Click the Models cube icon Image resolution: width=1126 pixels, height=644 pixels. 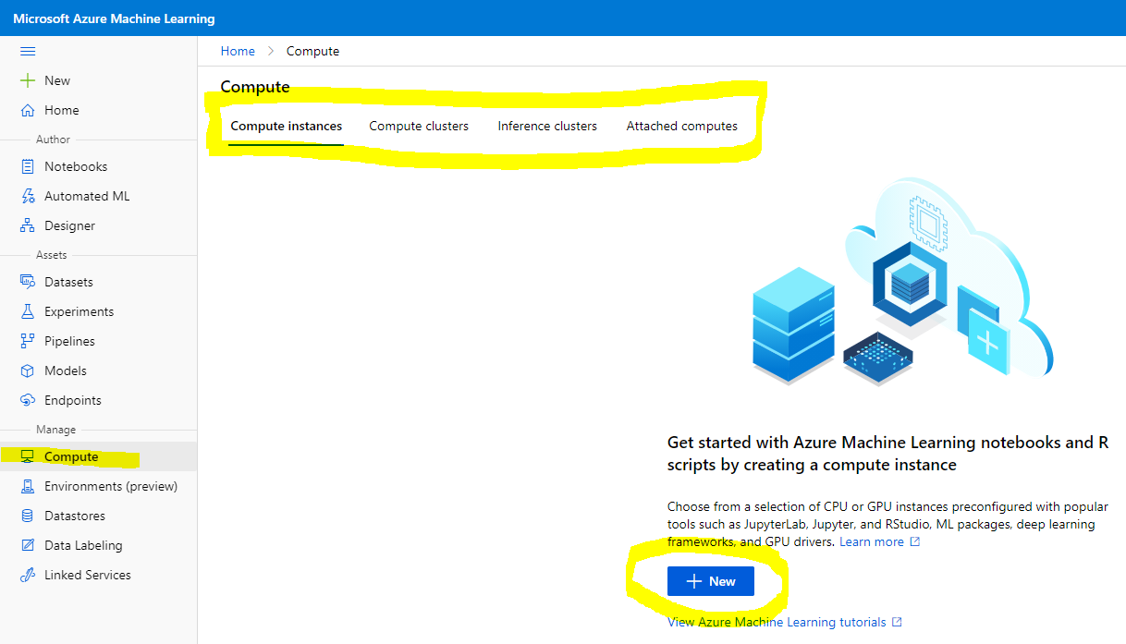28,371
